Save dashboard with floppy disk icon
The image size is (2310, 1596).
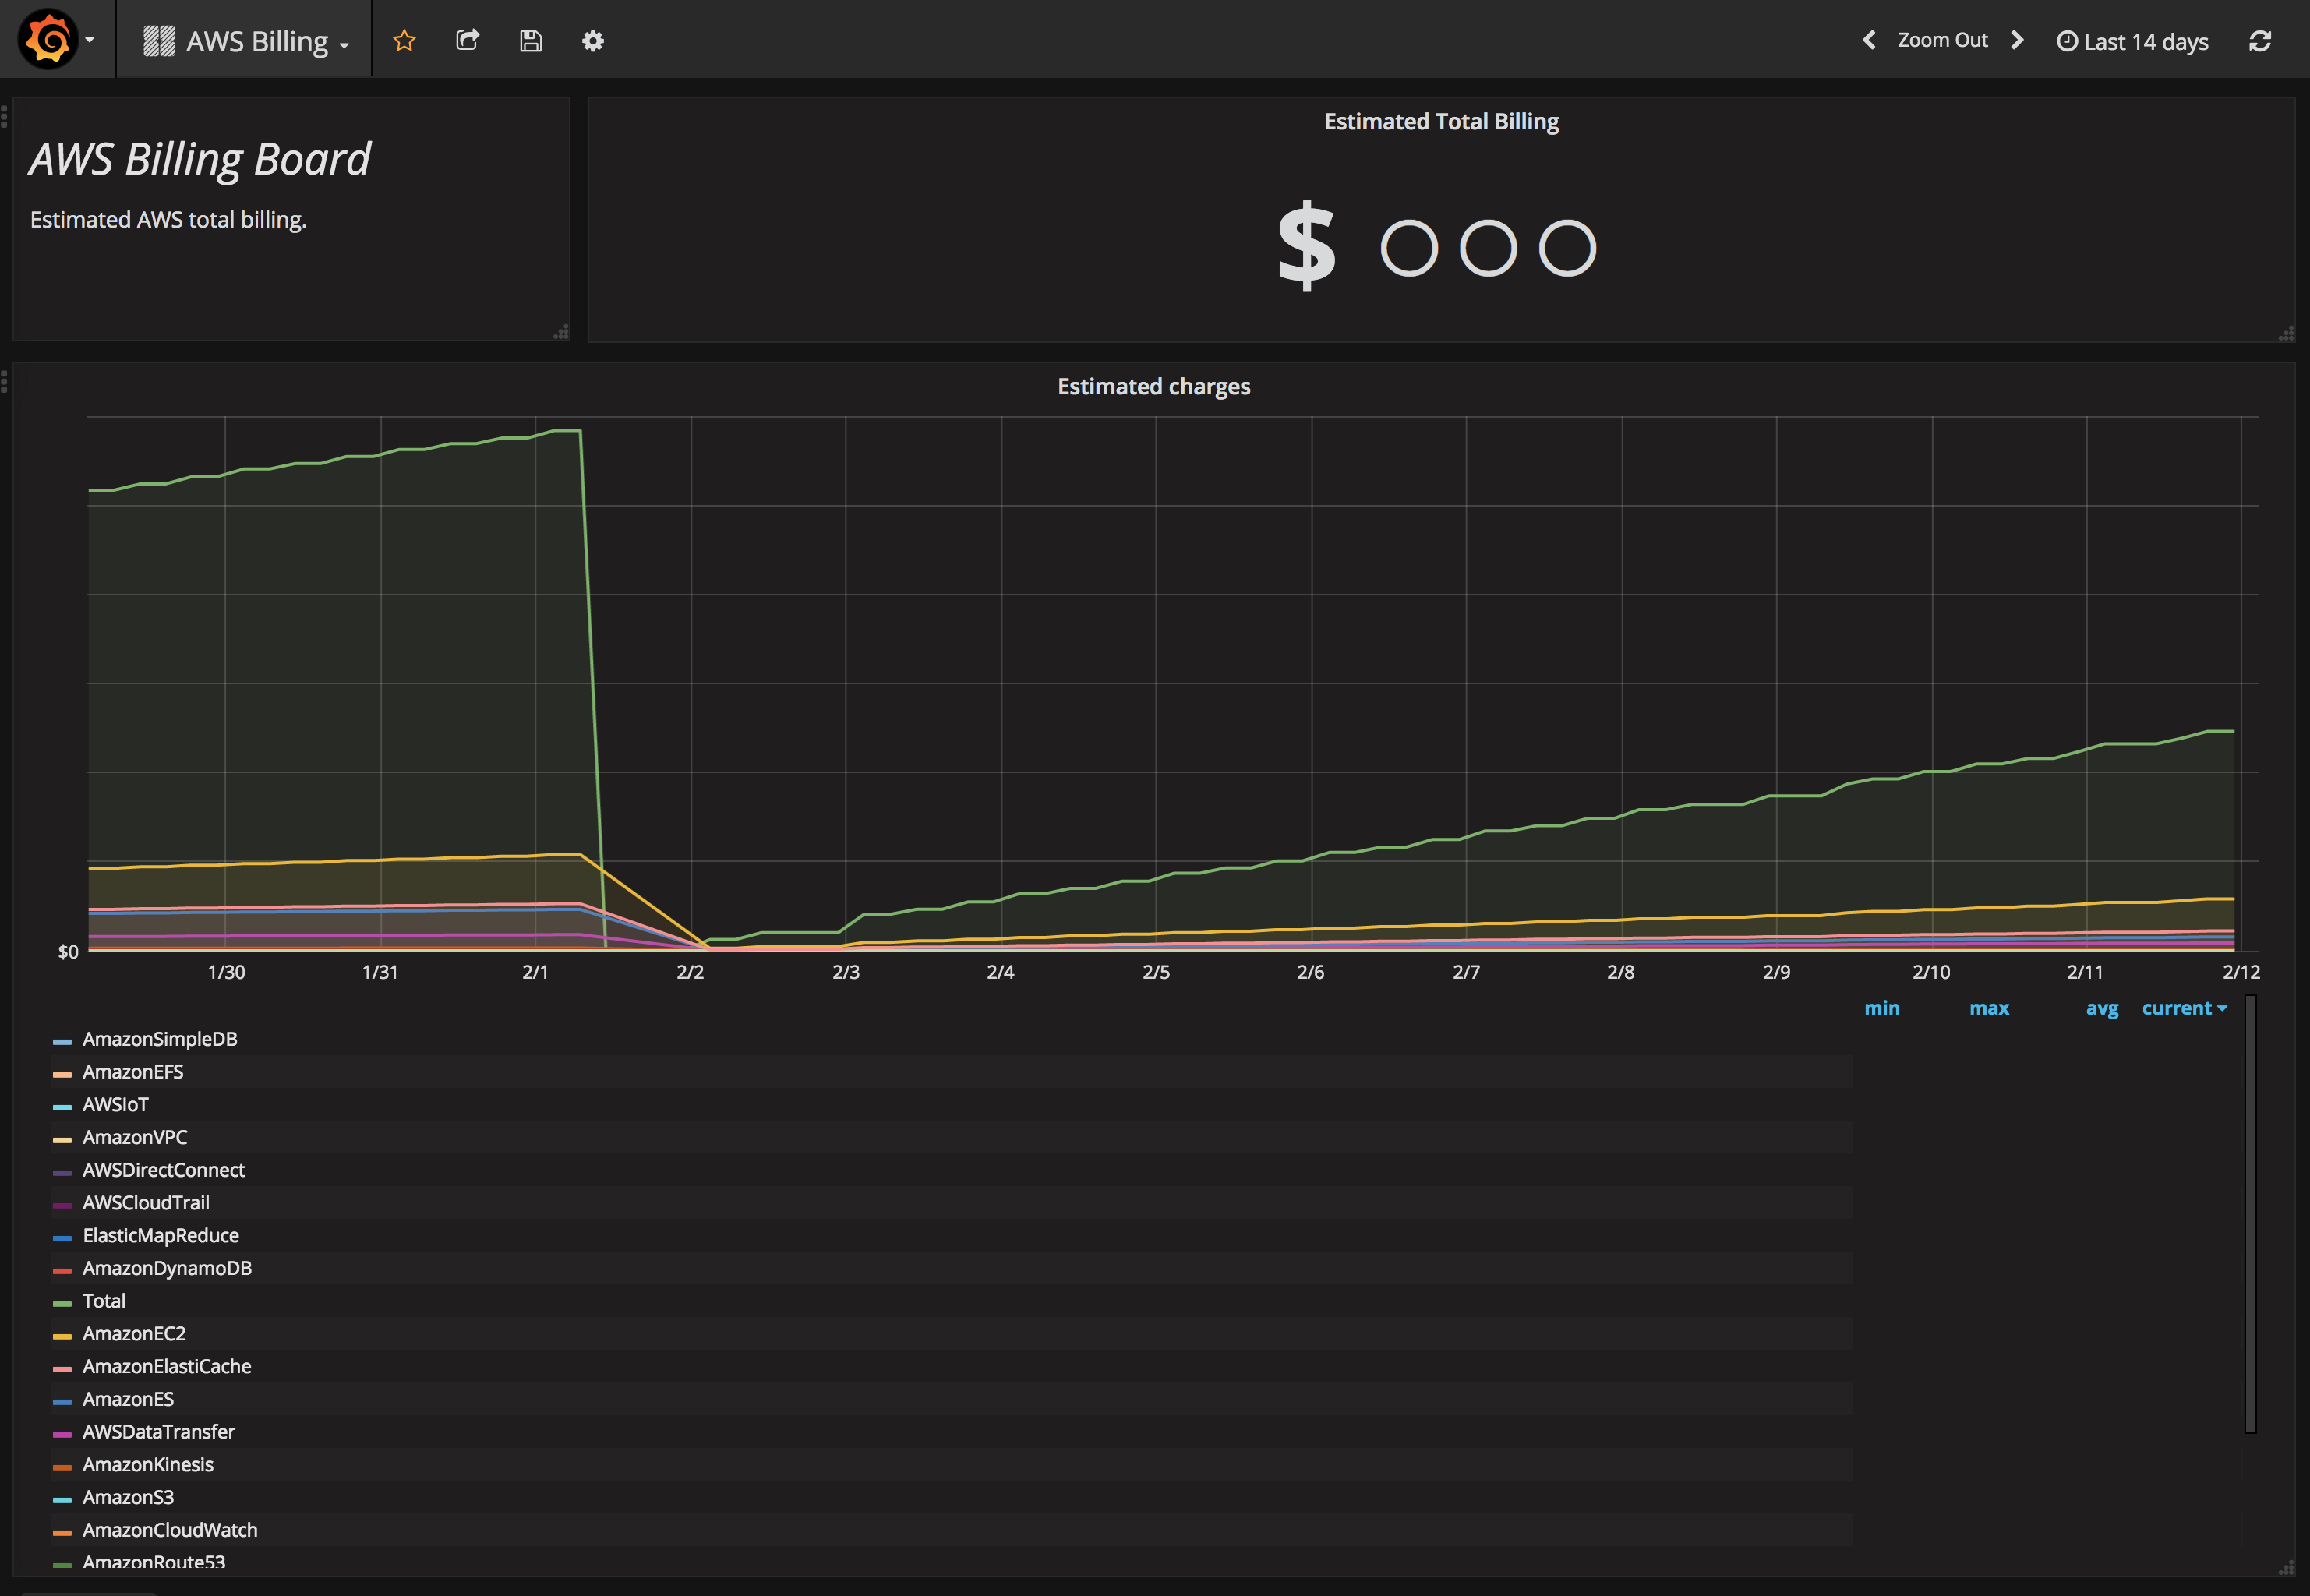click(x=531, y=41)
